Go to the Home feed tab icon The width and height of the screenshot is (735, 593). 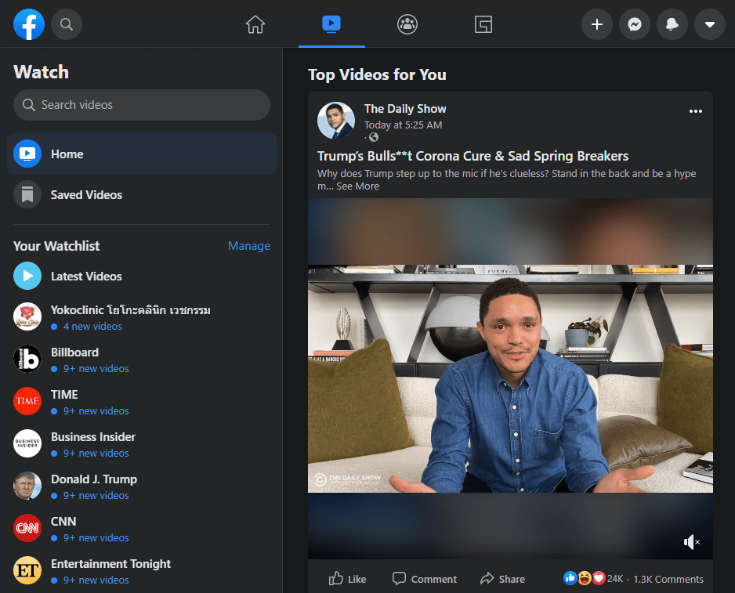(255, 24)
